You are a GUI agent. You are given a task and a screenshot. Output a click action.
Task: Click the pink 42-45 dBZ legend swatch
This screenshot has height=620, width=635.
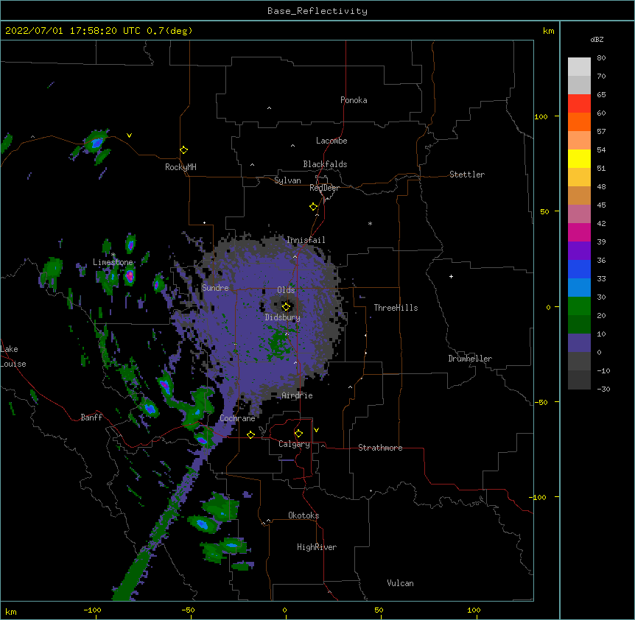(x=579, y=214)
